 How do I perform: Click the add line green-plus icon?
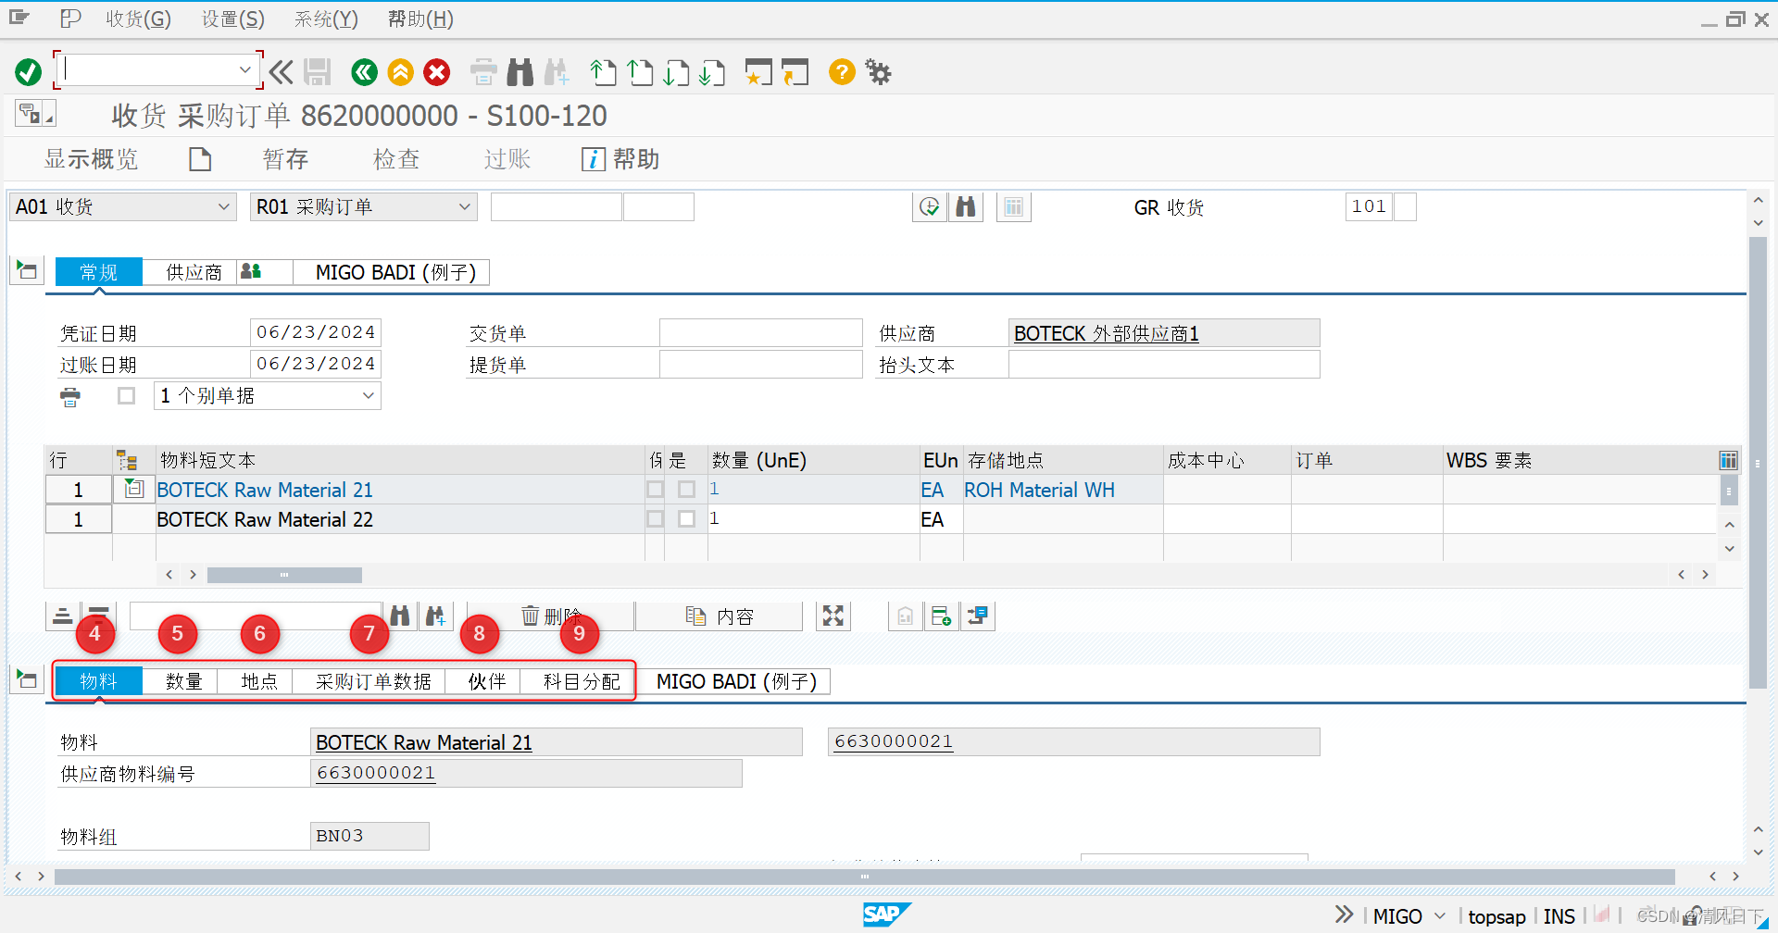click(941, 616)
